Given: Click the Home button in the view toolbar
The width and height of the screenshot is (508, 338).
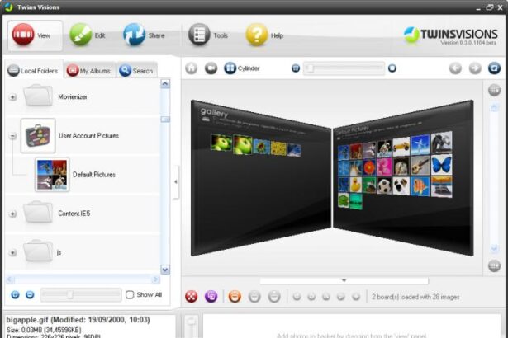Looking at the screenshot, I should pos(191,68).
